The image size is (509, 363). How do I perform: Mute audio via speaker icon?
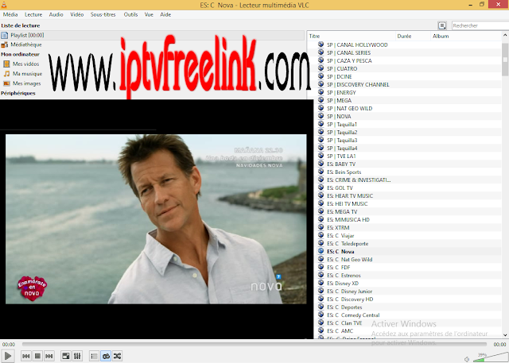pyautogui.click(x=467, y=359)
